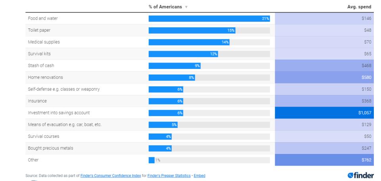Click the Survival courses 4% bar
Image resolution: width=381 pixels, height=181 pixels.
click(160, 137)
